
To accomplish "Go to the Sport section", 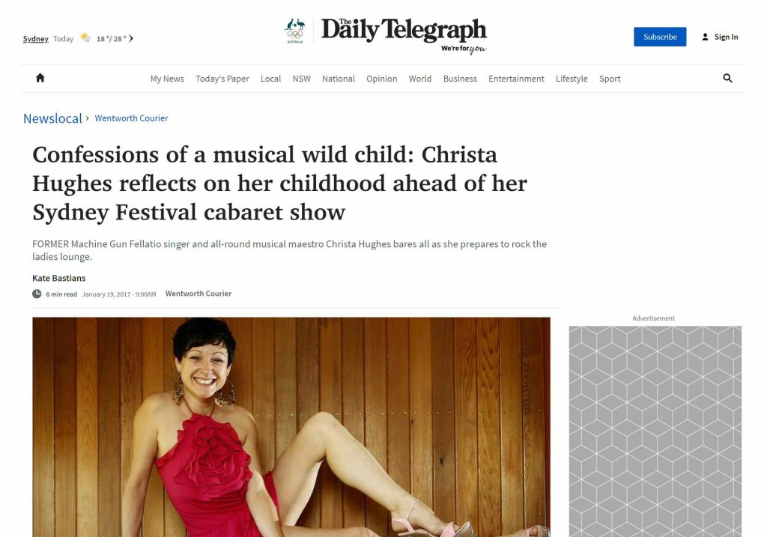I will tap(610, 79).
